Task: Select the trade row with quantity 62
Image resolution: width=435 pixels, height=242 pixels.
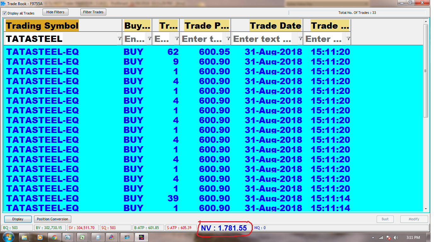Action: 213,52
